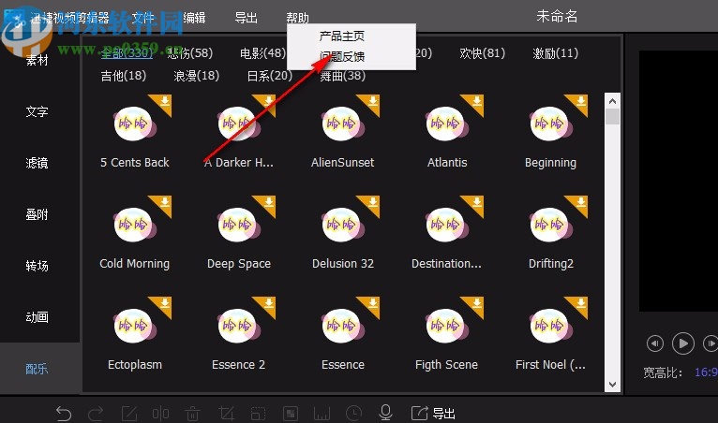This screenshot has width=718, height=423.
Task: Click the edit pencil icon in toolbar
Action: click(x=129, y=414)
